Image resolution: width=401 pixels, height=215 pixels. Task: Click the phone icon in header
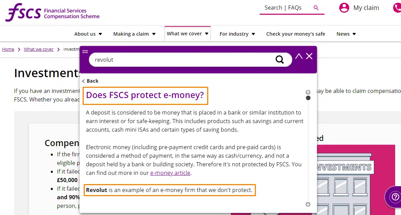point(397,8)
